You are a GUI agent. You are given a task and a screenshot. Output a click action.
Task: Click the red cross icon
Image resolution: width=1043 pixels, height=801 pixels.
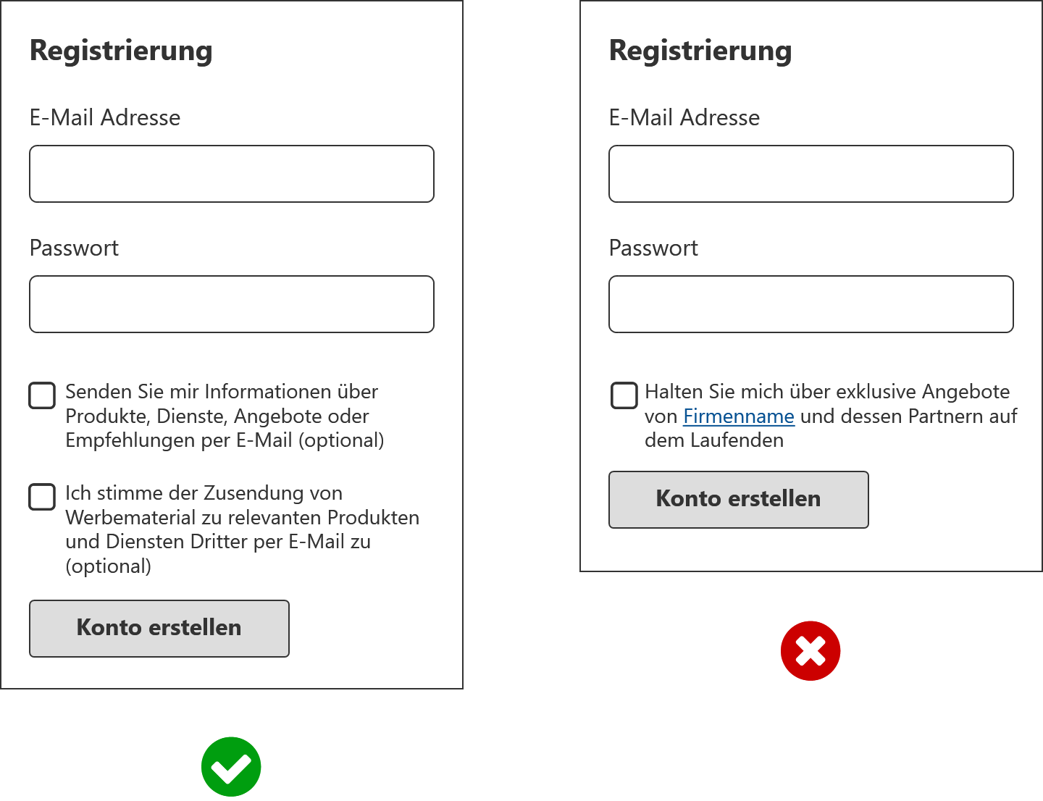tap(810, 650)
